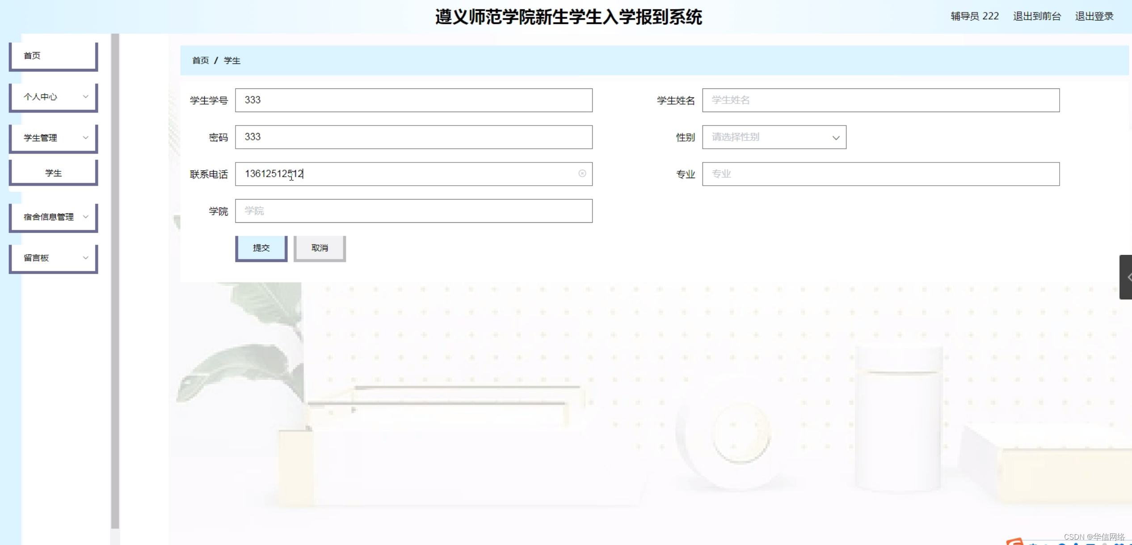Clear the 联系电话 input using the clear icon
1132x545 pixels.
tap(582, 174)
